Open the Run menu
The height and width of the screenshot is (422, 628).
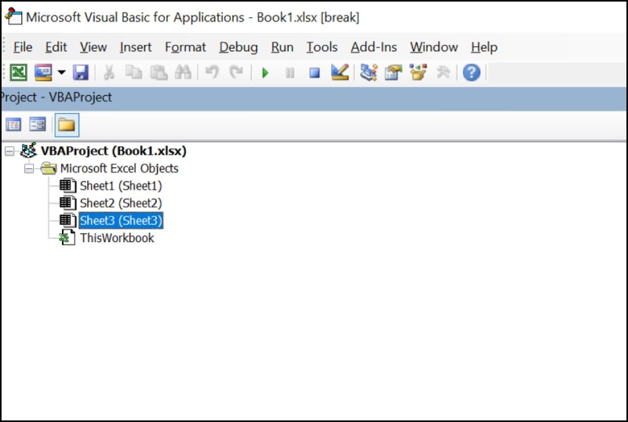point(282,47)
